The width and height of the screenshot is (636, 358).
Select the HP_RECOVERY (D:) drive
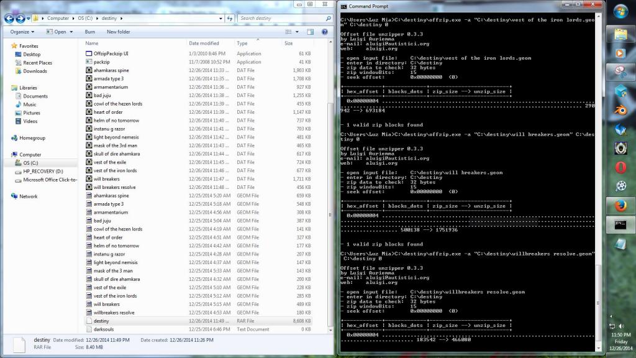pos(43,172)
